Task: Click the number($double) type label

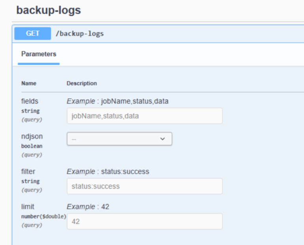Action: (43, 216)
